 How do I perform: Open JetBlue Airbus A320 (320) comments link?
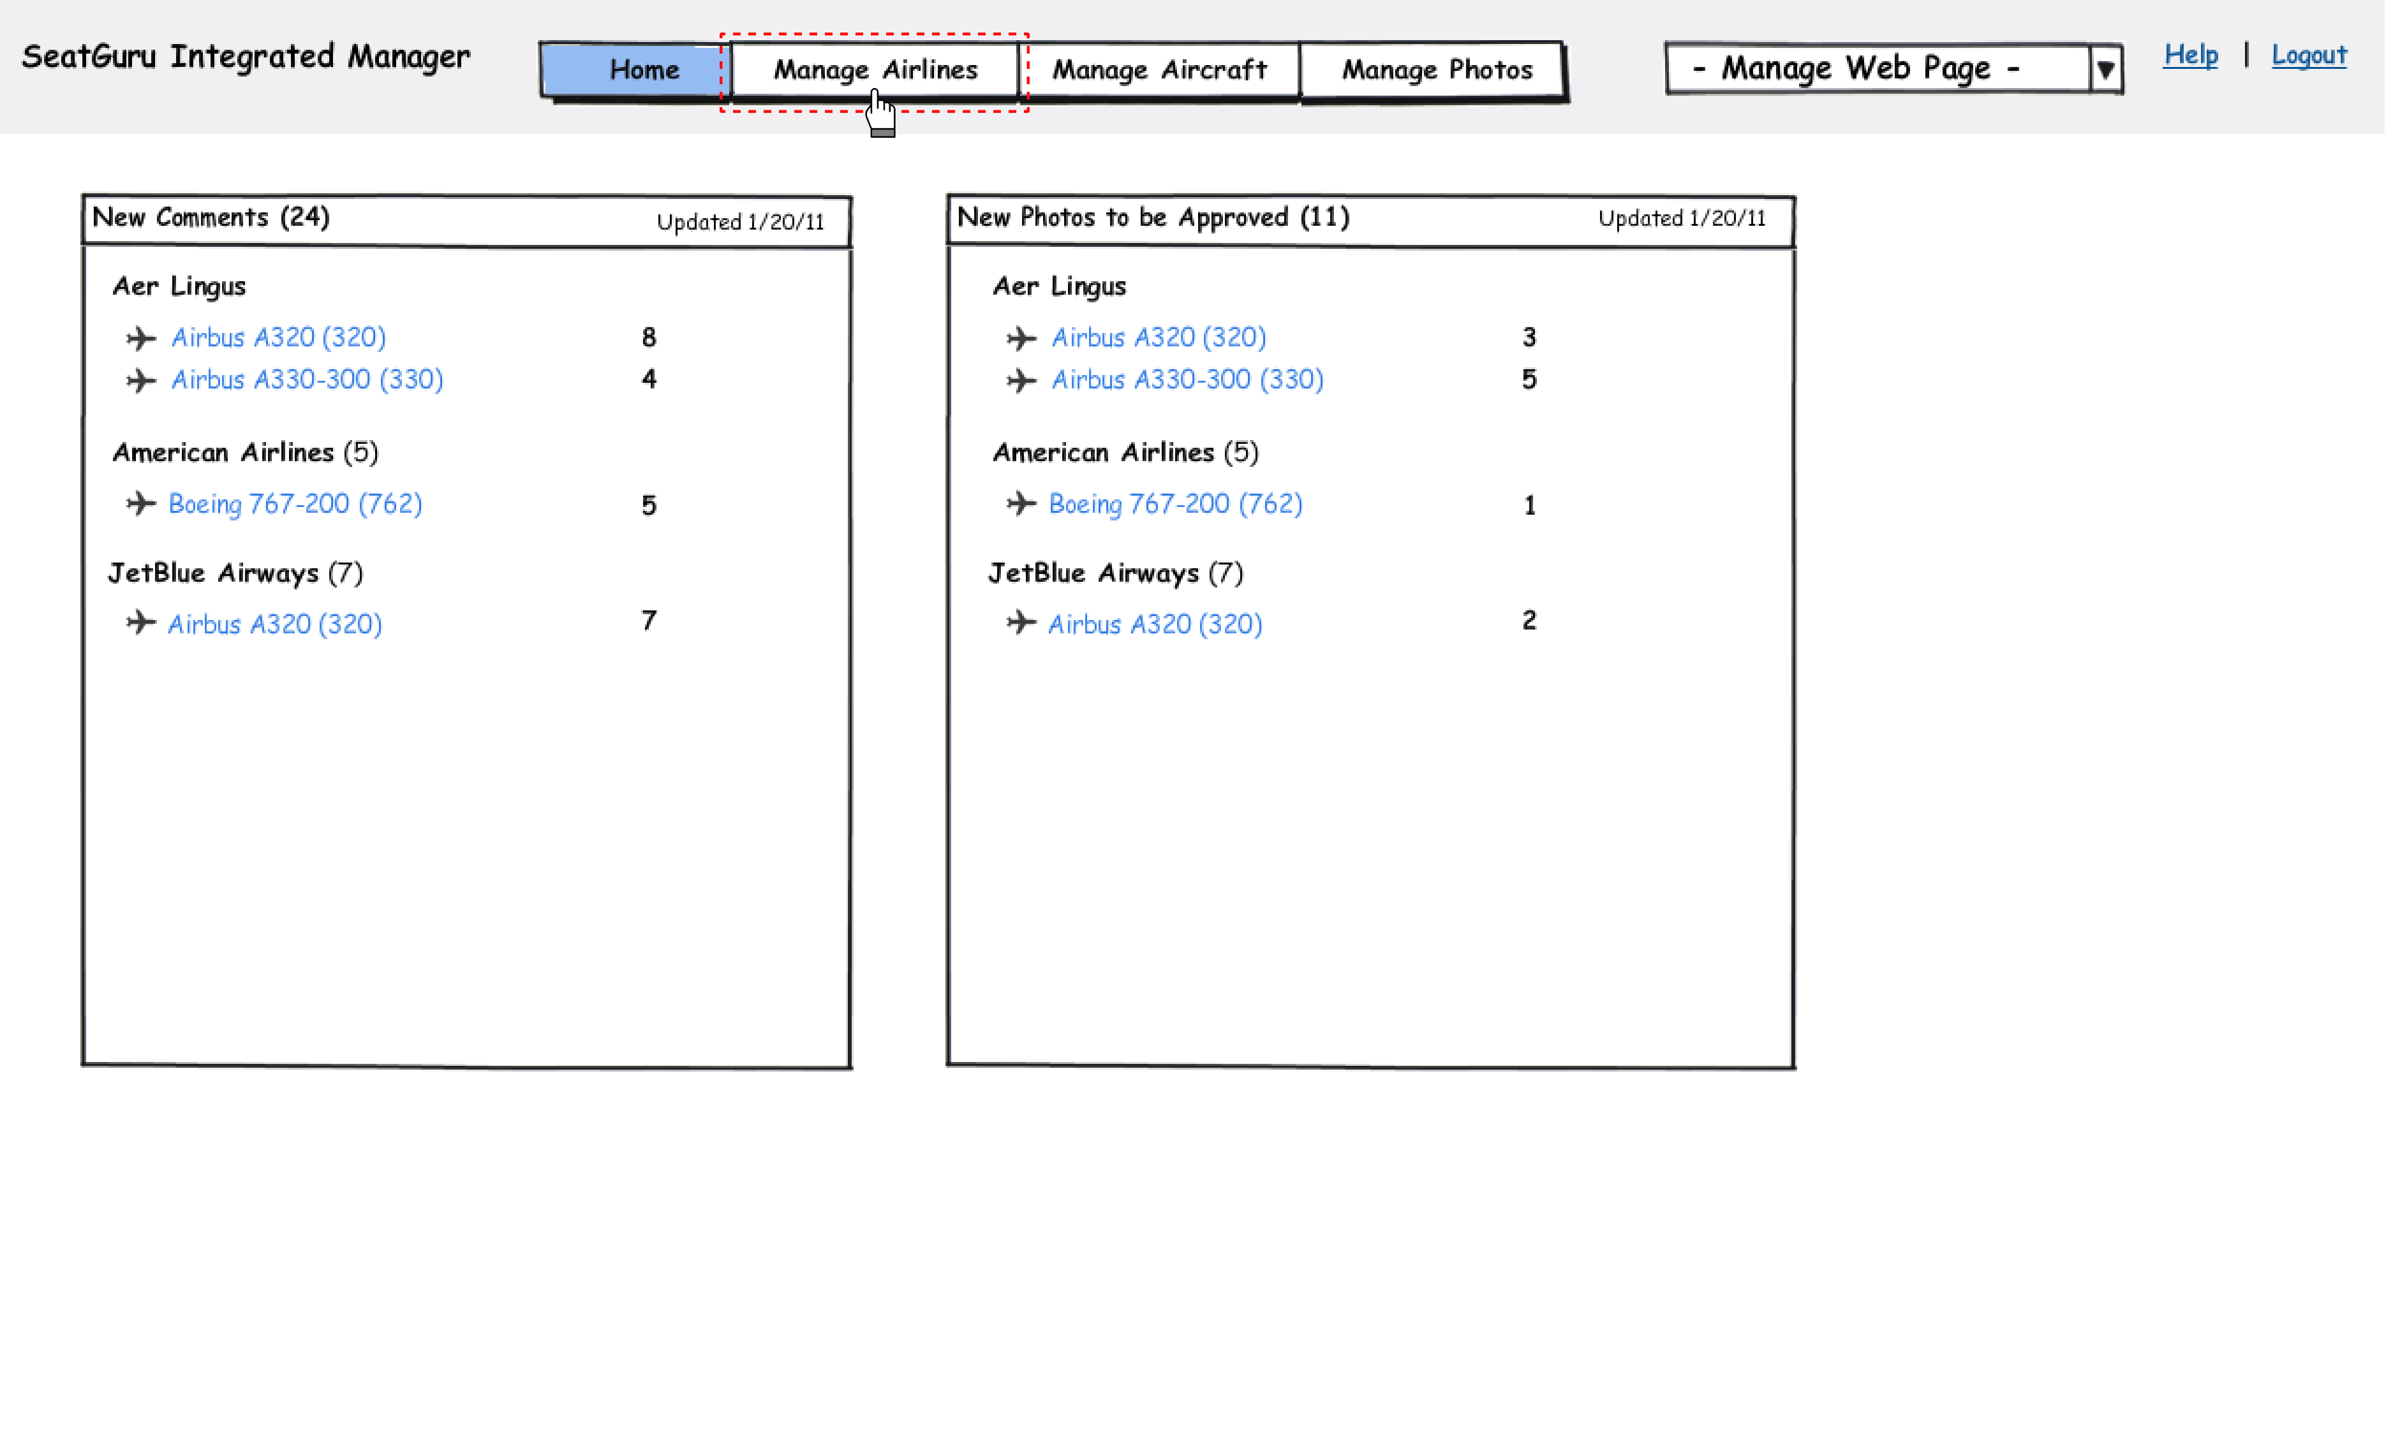pos(275,624)
